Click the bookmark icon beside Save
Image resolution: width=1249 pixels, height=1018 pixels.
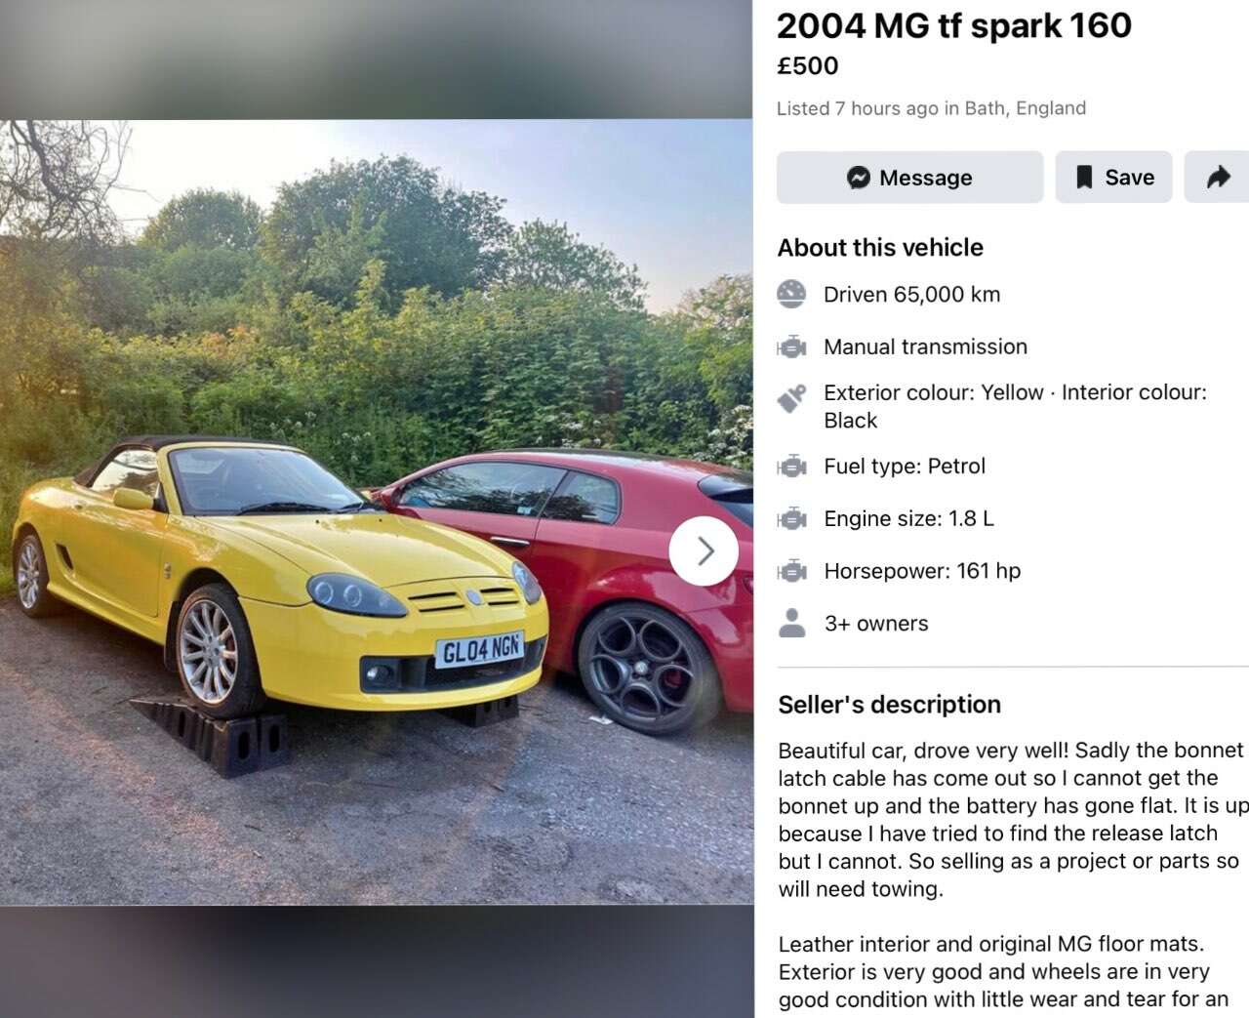tap(1084, 178)
